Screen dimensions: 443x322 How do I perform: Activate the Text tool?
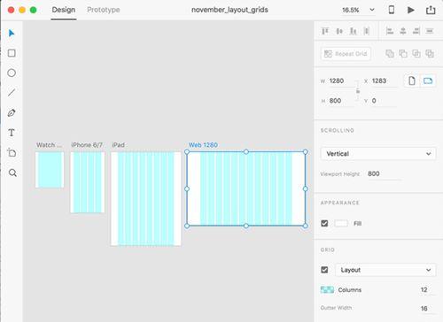(x=12, y=133)
